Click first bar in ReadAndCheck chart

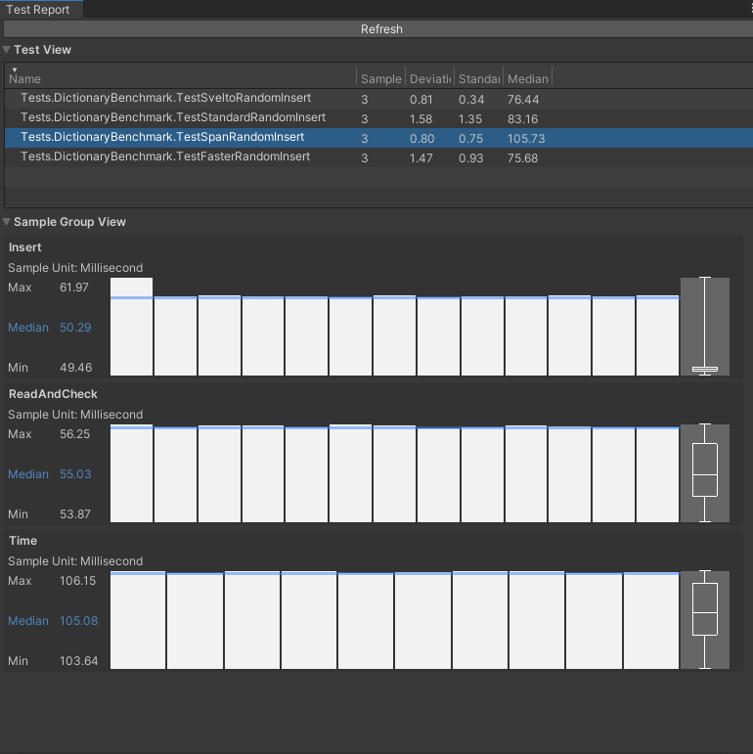point(131,473)
